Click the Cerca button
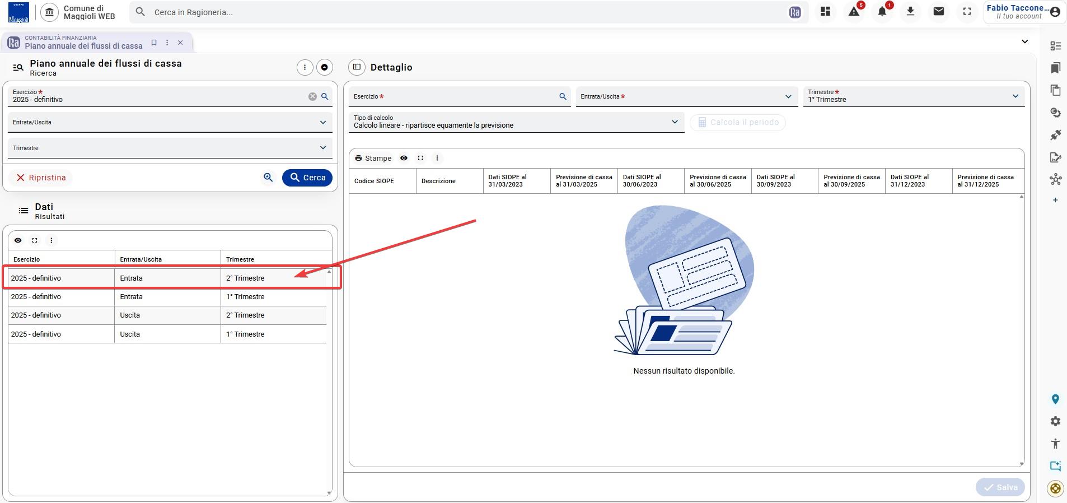Image resolution: width=1067 pixels, height=503 pixels. tap(307, 178)
